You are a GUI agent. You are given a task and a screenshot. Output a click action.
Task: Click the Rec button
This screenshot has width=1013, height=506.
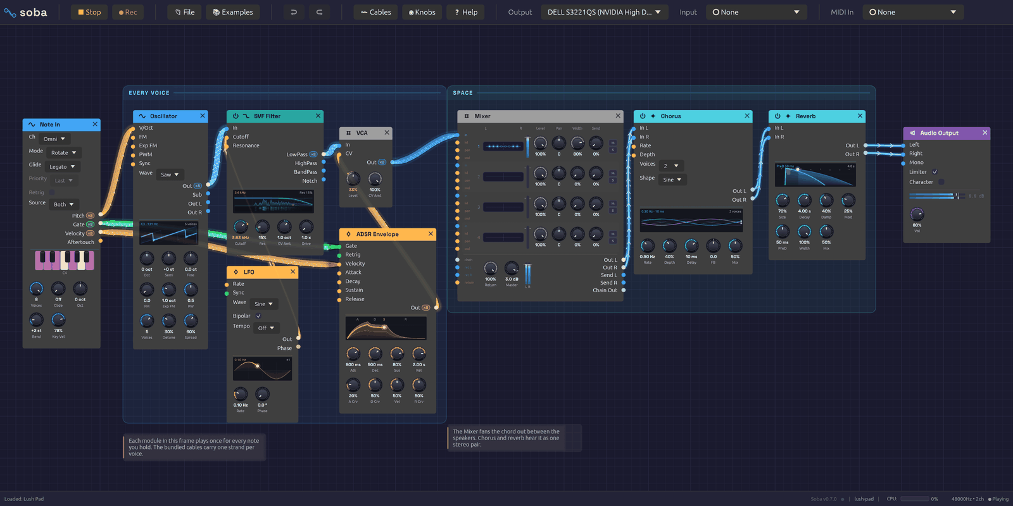point(128,12)
